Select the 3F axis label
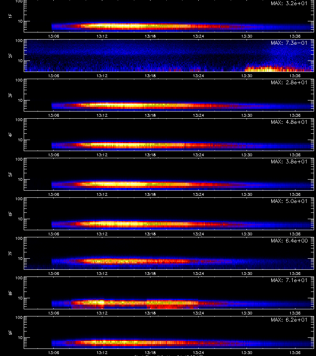This screenshot has height=356, width=316. (10, 95)
